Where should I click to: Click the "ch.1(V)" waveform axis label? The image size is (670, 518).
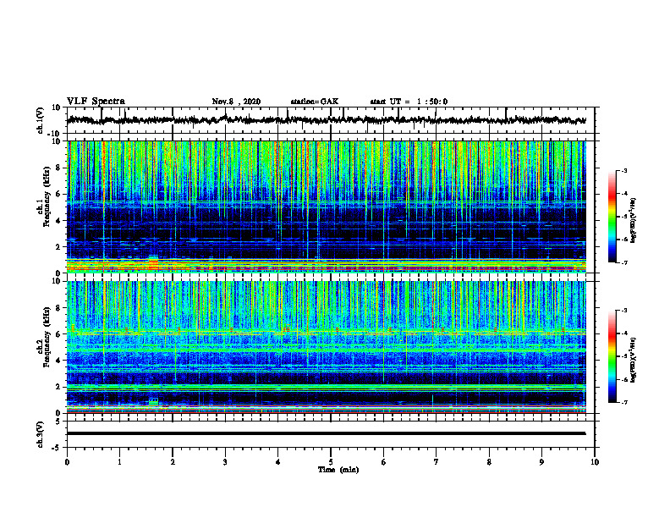pyautogui.click(x=41, y=120)
